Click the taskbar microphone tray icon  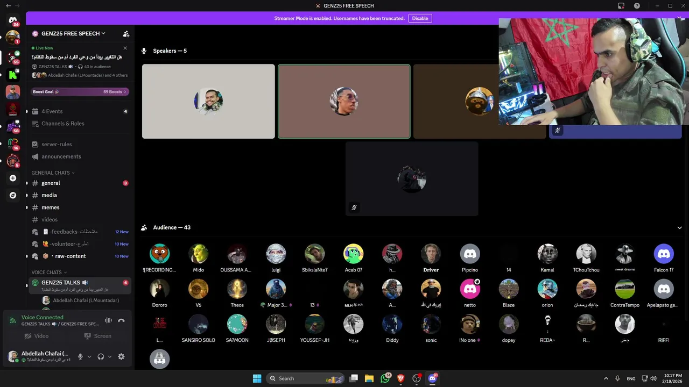(x=617, y=378)
